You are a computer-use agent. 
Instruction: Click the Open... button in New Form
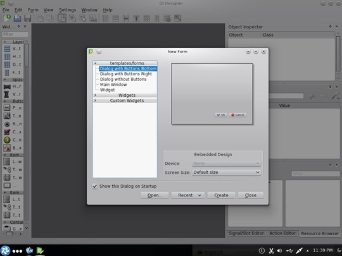click(x=155, y=195)
